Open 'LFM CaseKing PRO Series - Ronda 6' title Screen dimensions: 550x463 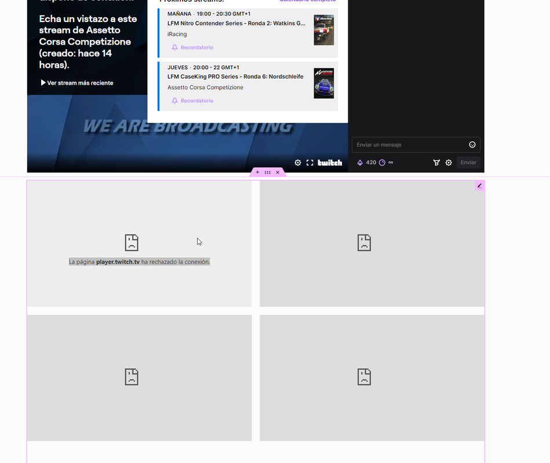tap(235, 76)
